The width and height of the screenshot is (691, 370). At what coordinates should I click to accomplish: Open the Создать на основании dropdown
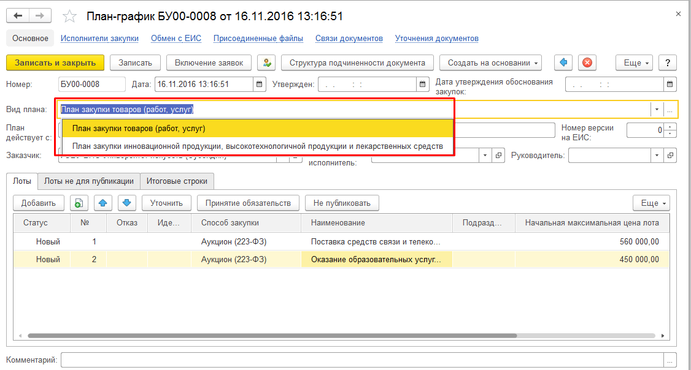490,63
